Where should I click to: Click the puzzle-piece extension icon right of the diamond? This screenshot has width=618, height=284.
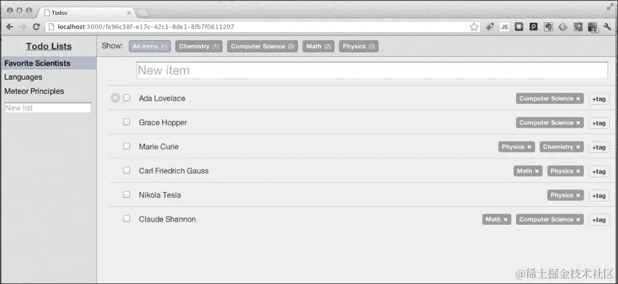[x=578, y=27]
